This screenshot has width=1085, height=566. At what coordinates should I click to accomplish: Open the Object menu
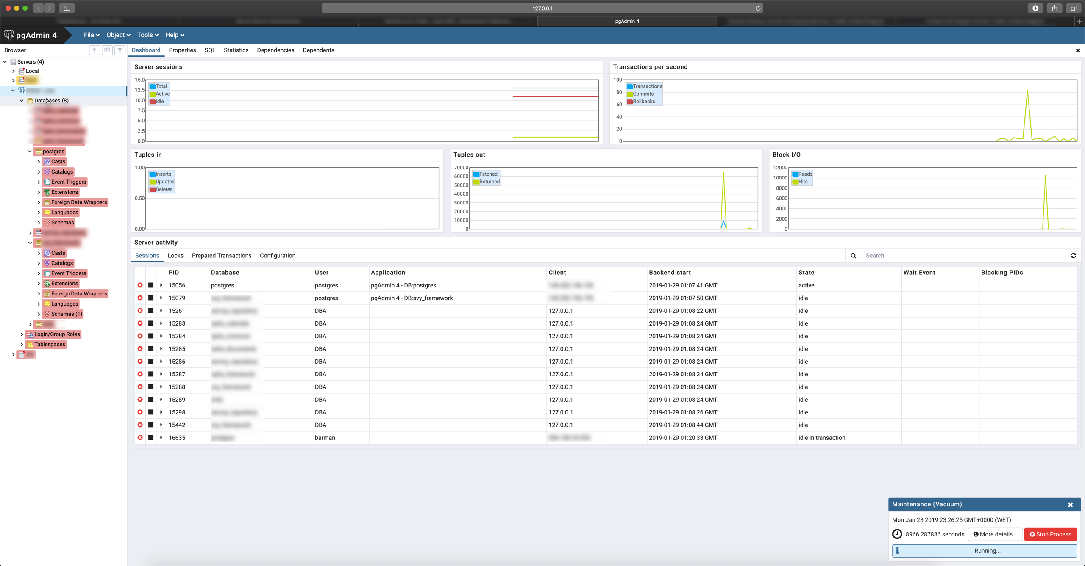(118, 35)
